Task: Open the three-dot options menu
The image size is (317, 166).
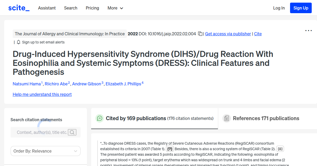Action: tap(308, 31)
